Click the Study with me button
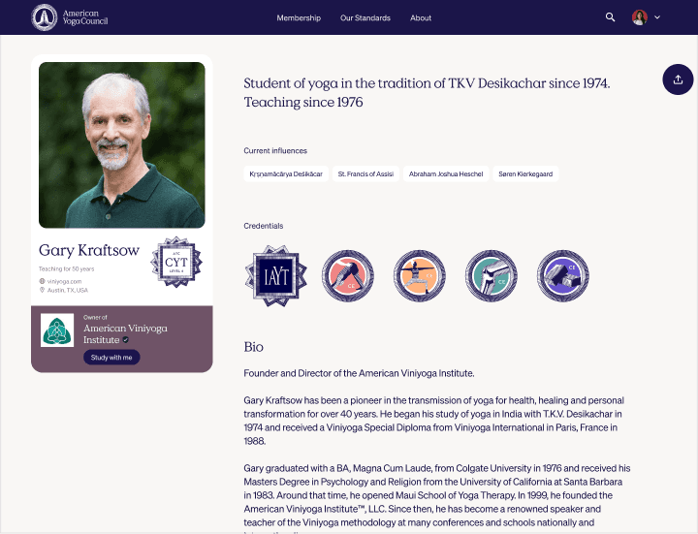The height and width of the screenshot is (534, 698). [x=111, y=358]
